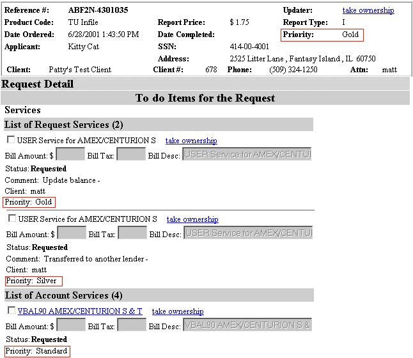Focus Bill Tax field for VBAL90 service
The width and height of the screenshot is (413, 358).
132,325
